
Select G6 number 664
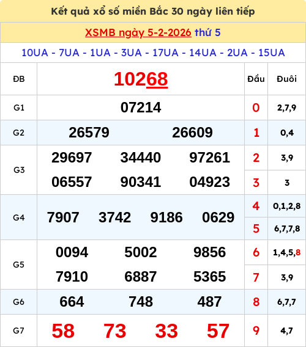point(72,302)
